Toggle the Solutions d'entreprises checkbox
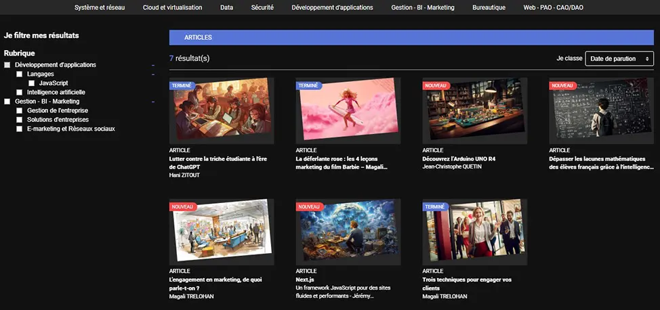Viewport: 660px width, 310px height. point(20,120)
